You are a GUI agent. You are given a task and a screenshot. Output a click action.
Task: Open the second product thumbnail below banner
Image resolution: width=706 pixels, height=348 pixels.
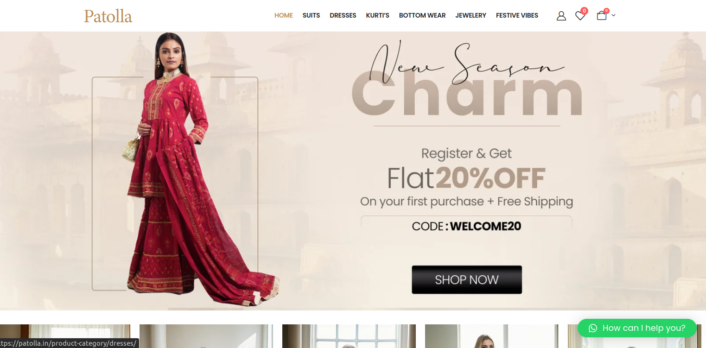click(x=206, y=336)
